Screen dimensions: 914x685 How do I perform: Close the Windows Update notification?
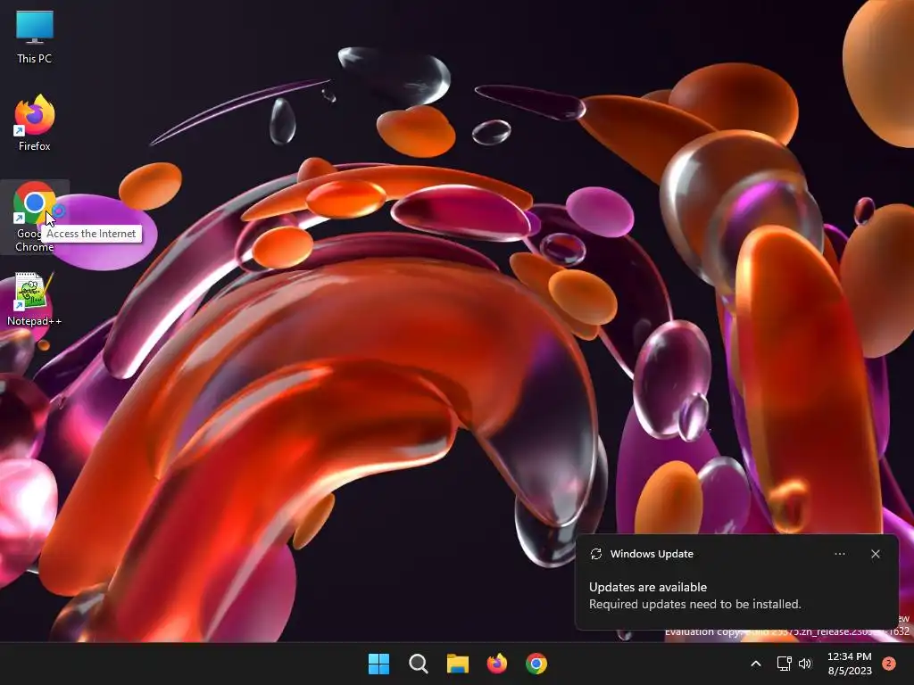click(x=876, y=554)
